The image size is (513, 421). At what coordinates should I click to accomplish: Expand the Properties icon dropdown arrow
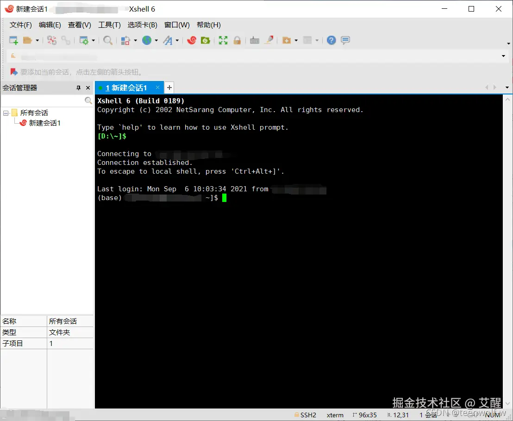tap(93, 41)
